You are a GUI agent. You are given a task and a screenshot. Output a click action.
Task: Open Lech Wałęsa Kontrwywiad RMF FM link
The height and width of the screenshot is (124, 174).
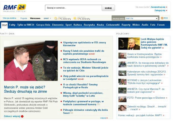click(154, 44)
